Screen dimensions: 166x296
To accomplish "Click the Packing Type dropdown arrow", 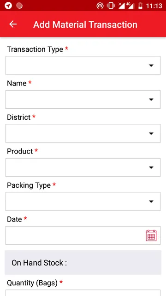I will [151, 202].
